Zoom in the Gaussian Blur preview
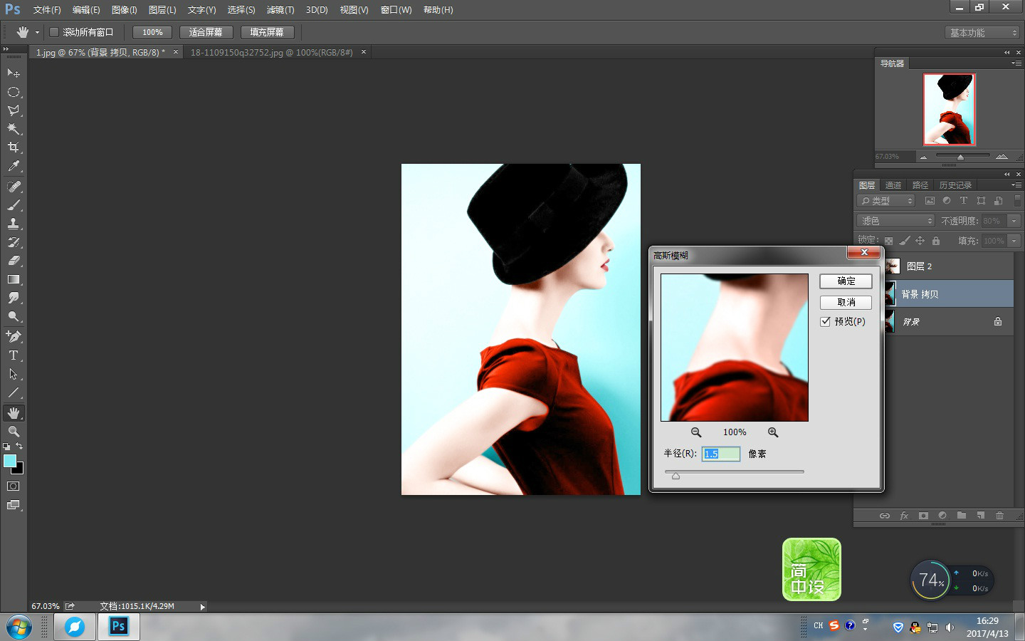This screenshot has width=1025, height=641. click(x=773, y=432)
